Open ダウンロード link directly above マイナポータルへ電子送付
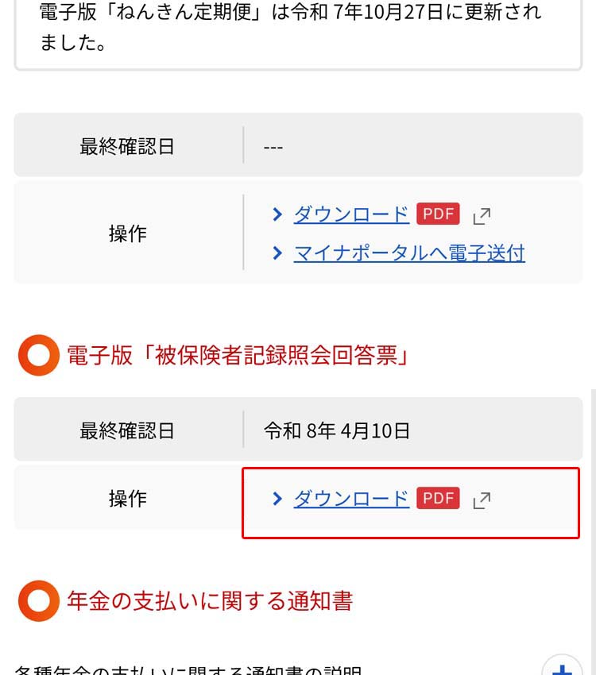 click(x=351, y=214)
